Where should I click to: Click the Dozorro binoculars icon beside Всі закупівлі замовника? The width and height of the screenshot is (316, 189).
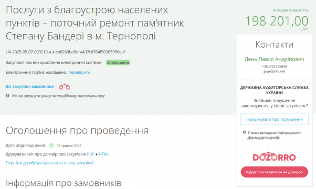click(64, 87)
